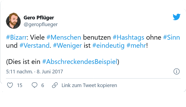Screen dimensions: 186x107
Task: Click the chain link icon
Action: (55, 85)
